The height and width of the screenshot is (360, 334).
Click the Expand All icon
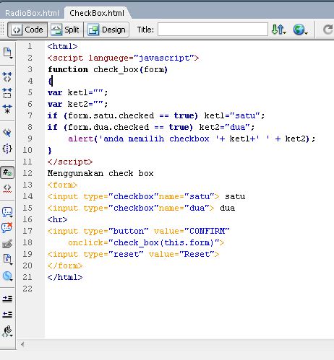pos(7,109)
